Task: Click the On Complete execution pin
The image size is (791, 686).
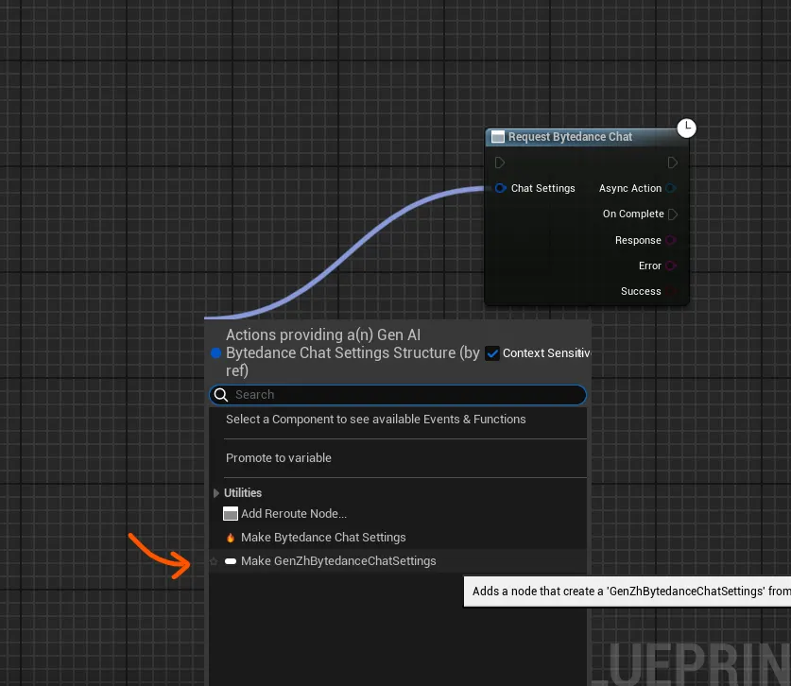Action: click(673, 214)
